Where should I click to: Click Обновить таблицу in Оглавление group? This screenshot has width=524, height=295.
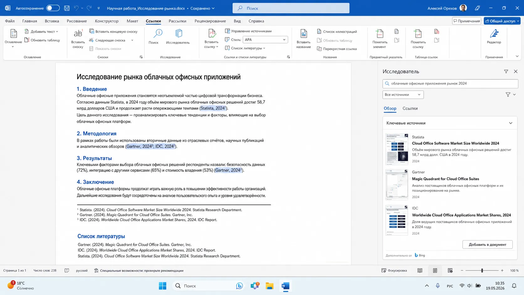[x=42, y=40]
